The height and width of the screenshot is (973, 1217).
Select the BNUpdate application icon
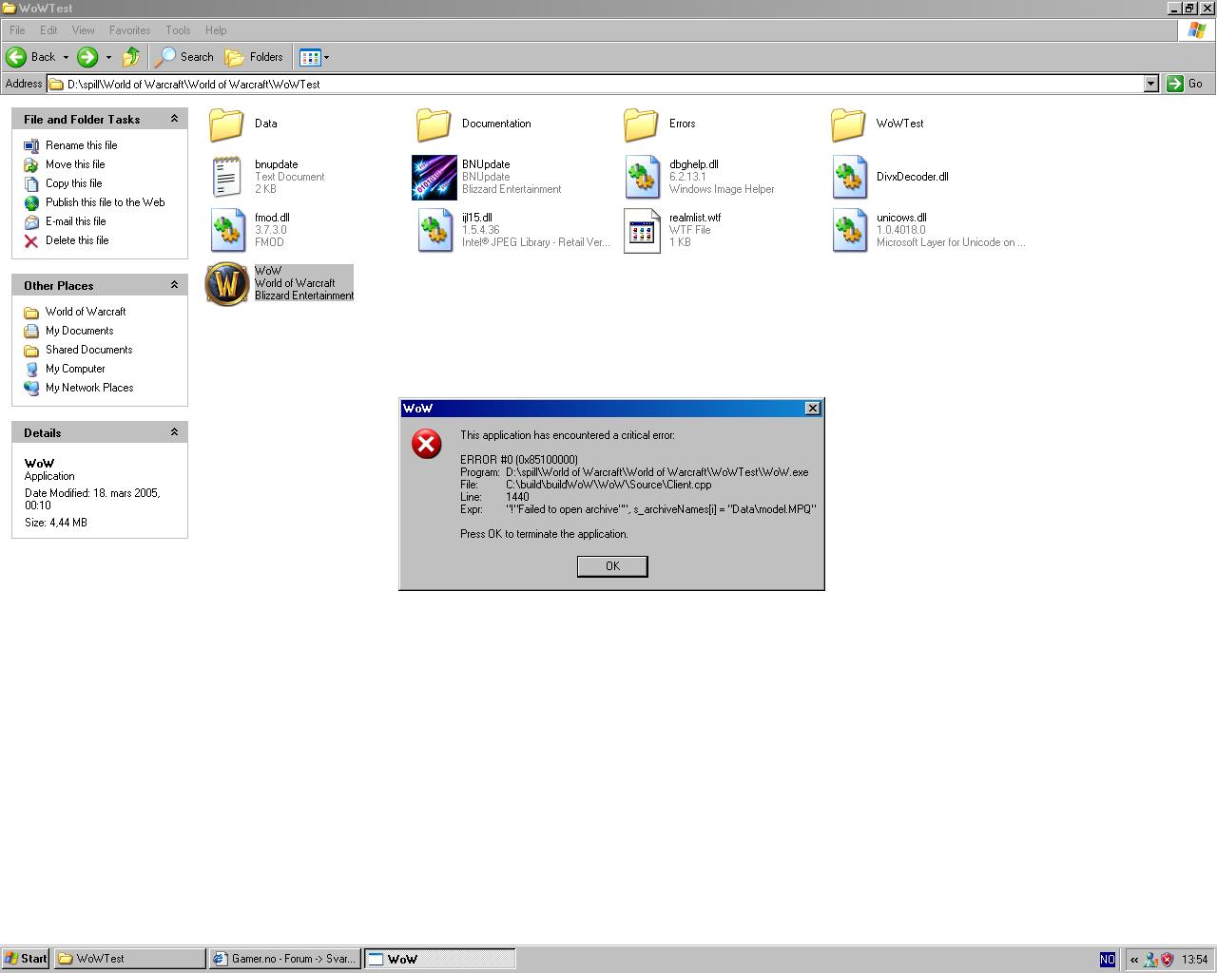[x=435, y=177]
